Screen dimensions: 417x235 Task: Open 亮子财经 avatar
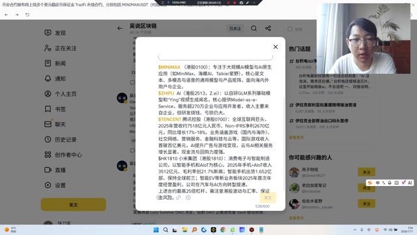(x=294, y=172)
